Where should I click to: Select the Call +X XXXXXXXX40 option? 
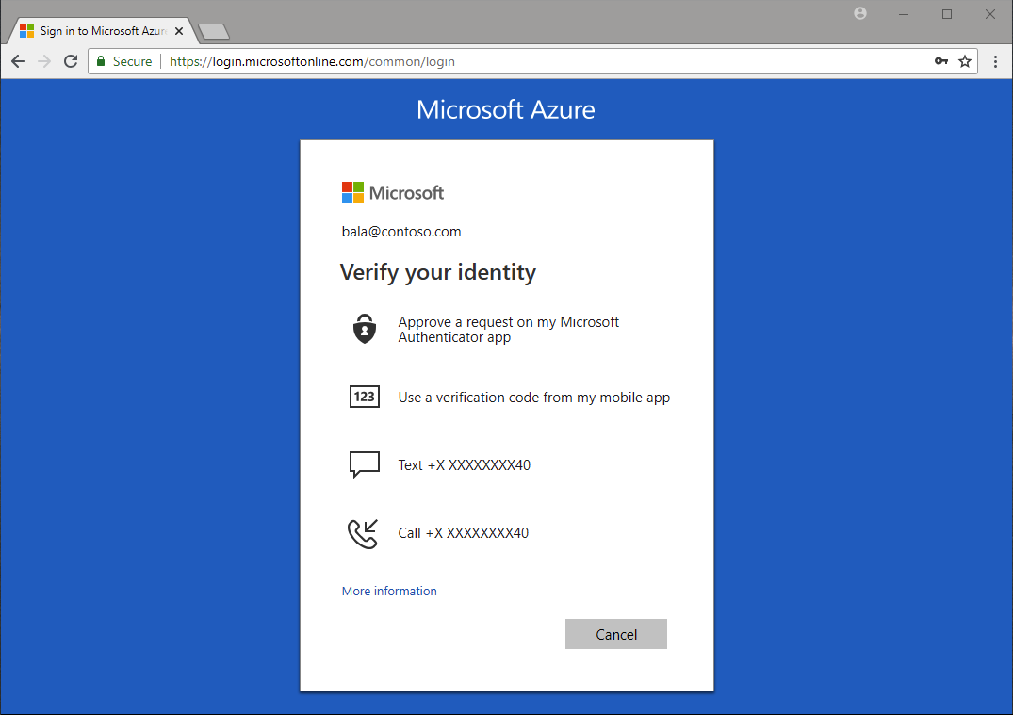(x=464, y=532)
